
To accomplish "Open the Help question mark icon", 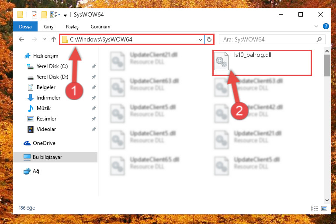I will click(x=326, y=26).
